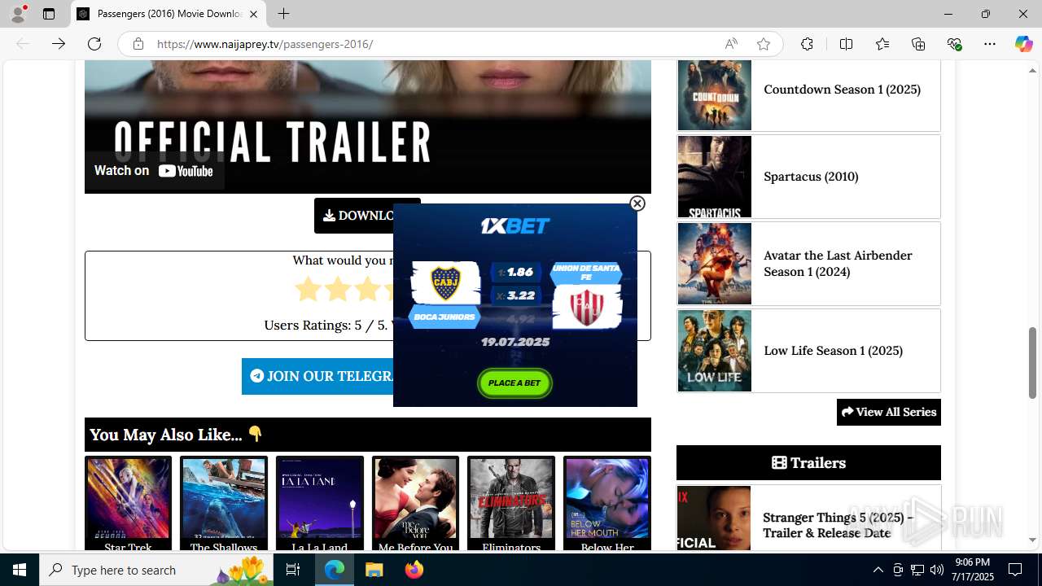Open Browser essentials icon
The height and width of the screenshot is (586, 1042).
click(x=954, y=44)
